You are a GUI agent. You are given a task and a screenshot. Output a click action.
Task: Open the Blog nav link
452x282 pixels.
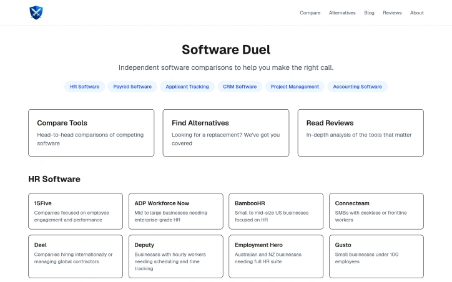click(x=369, y=12)
